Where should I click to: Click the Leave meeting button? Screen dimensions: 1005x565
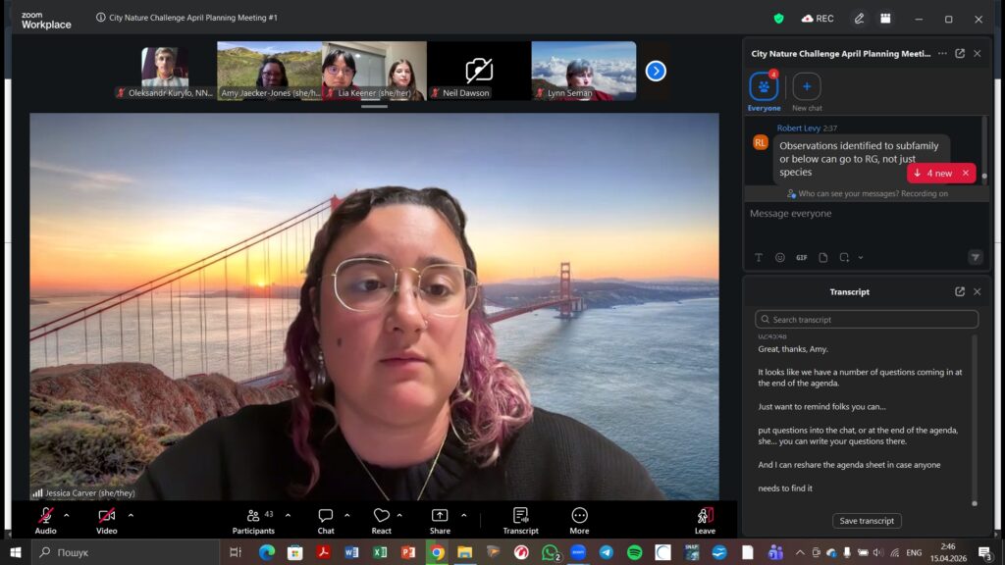pos(705,516)
